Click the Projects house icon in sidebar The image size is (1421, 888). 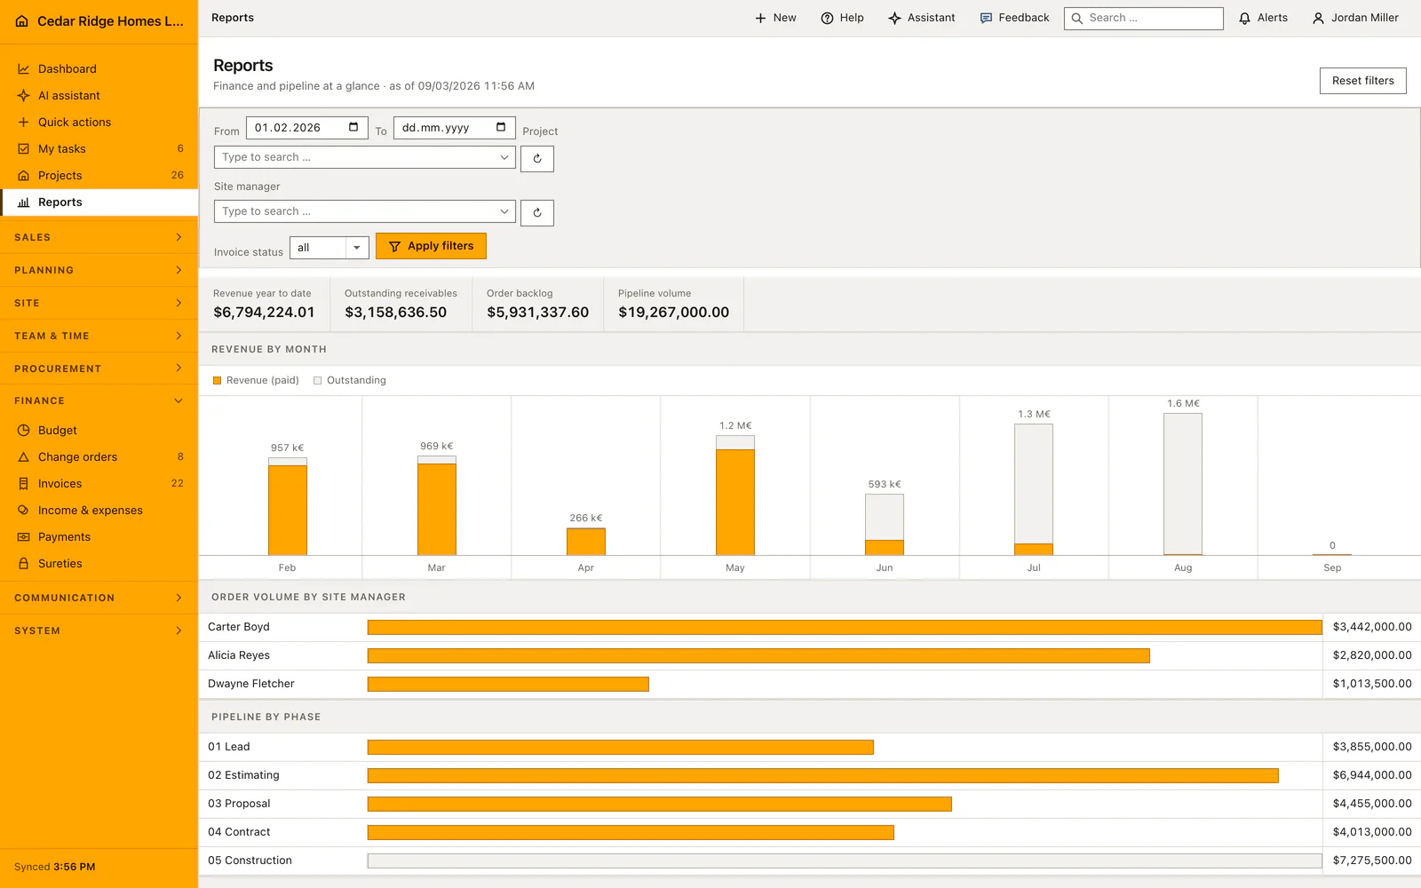click(x=24, y=176)
